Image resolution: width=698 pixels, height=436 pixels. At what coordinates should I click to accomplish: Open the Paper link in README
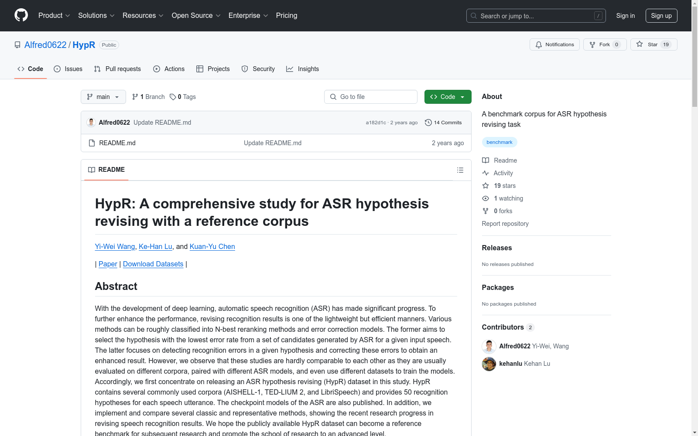(108, 264)
